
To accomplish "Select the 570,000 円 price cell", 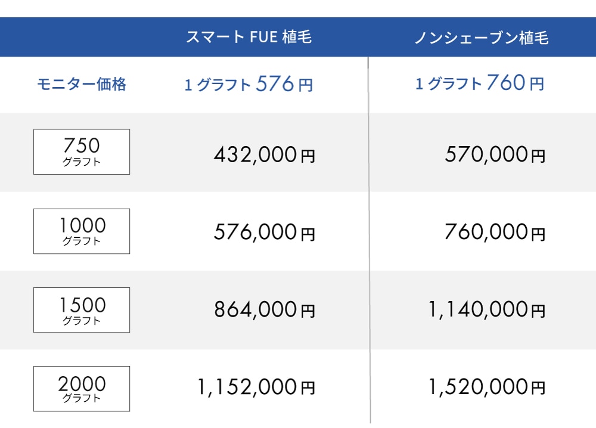I will [x=495, y=155].
